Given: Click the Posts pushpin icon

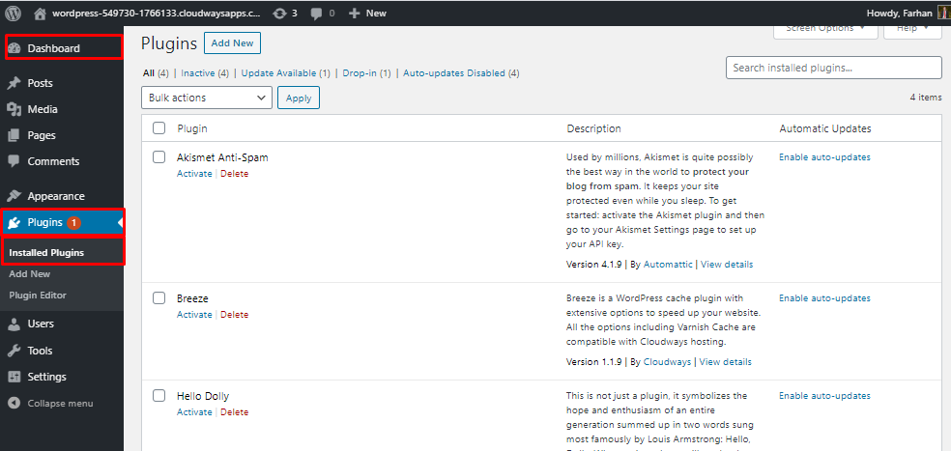Looking at the screenshot, I should [x=14, y=83].
